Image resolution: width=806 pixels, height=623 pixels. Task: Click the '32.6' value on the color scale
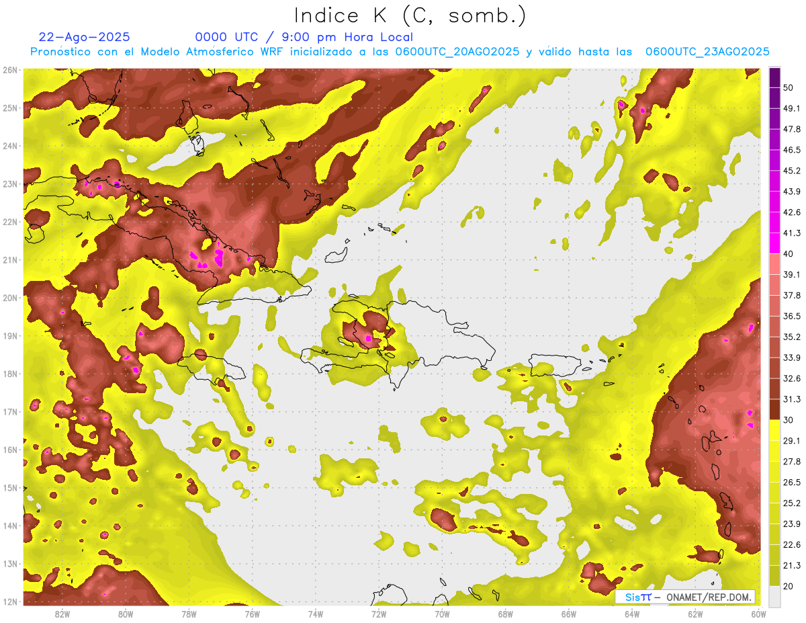pyautogui.click(x=791, y=378)
